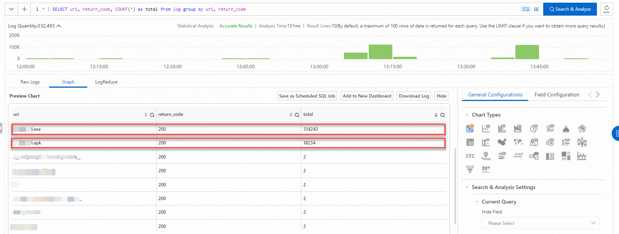
Task: Select the three-node progress chart
Action: pyautogui.click(x=470, y=156)
